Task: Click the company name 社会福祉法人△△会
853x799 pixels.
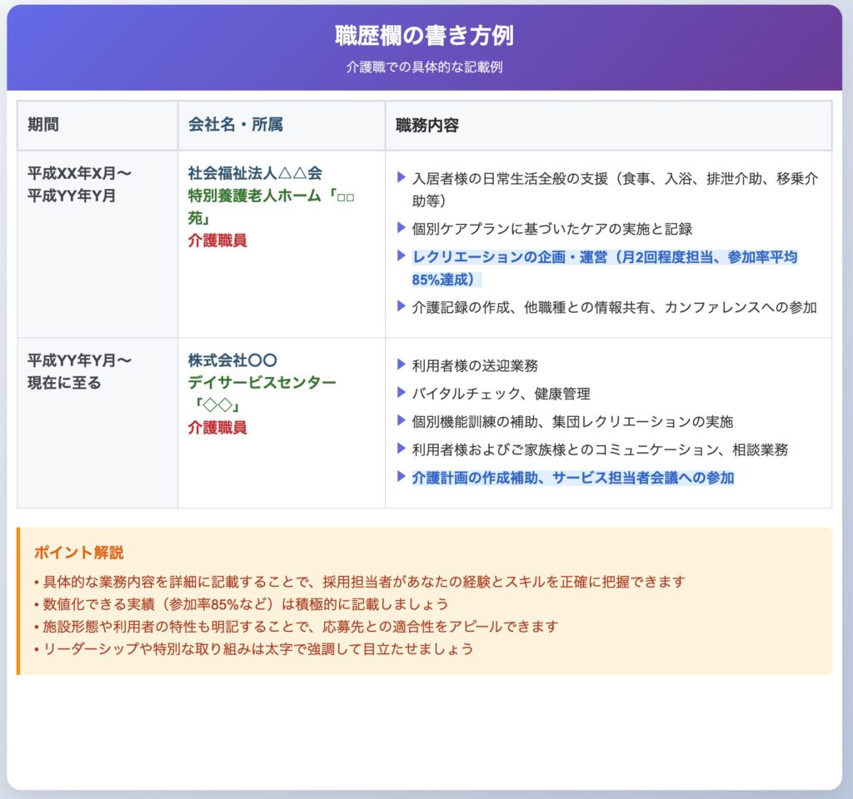Action: [x=255, y=173]
